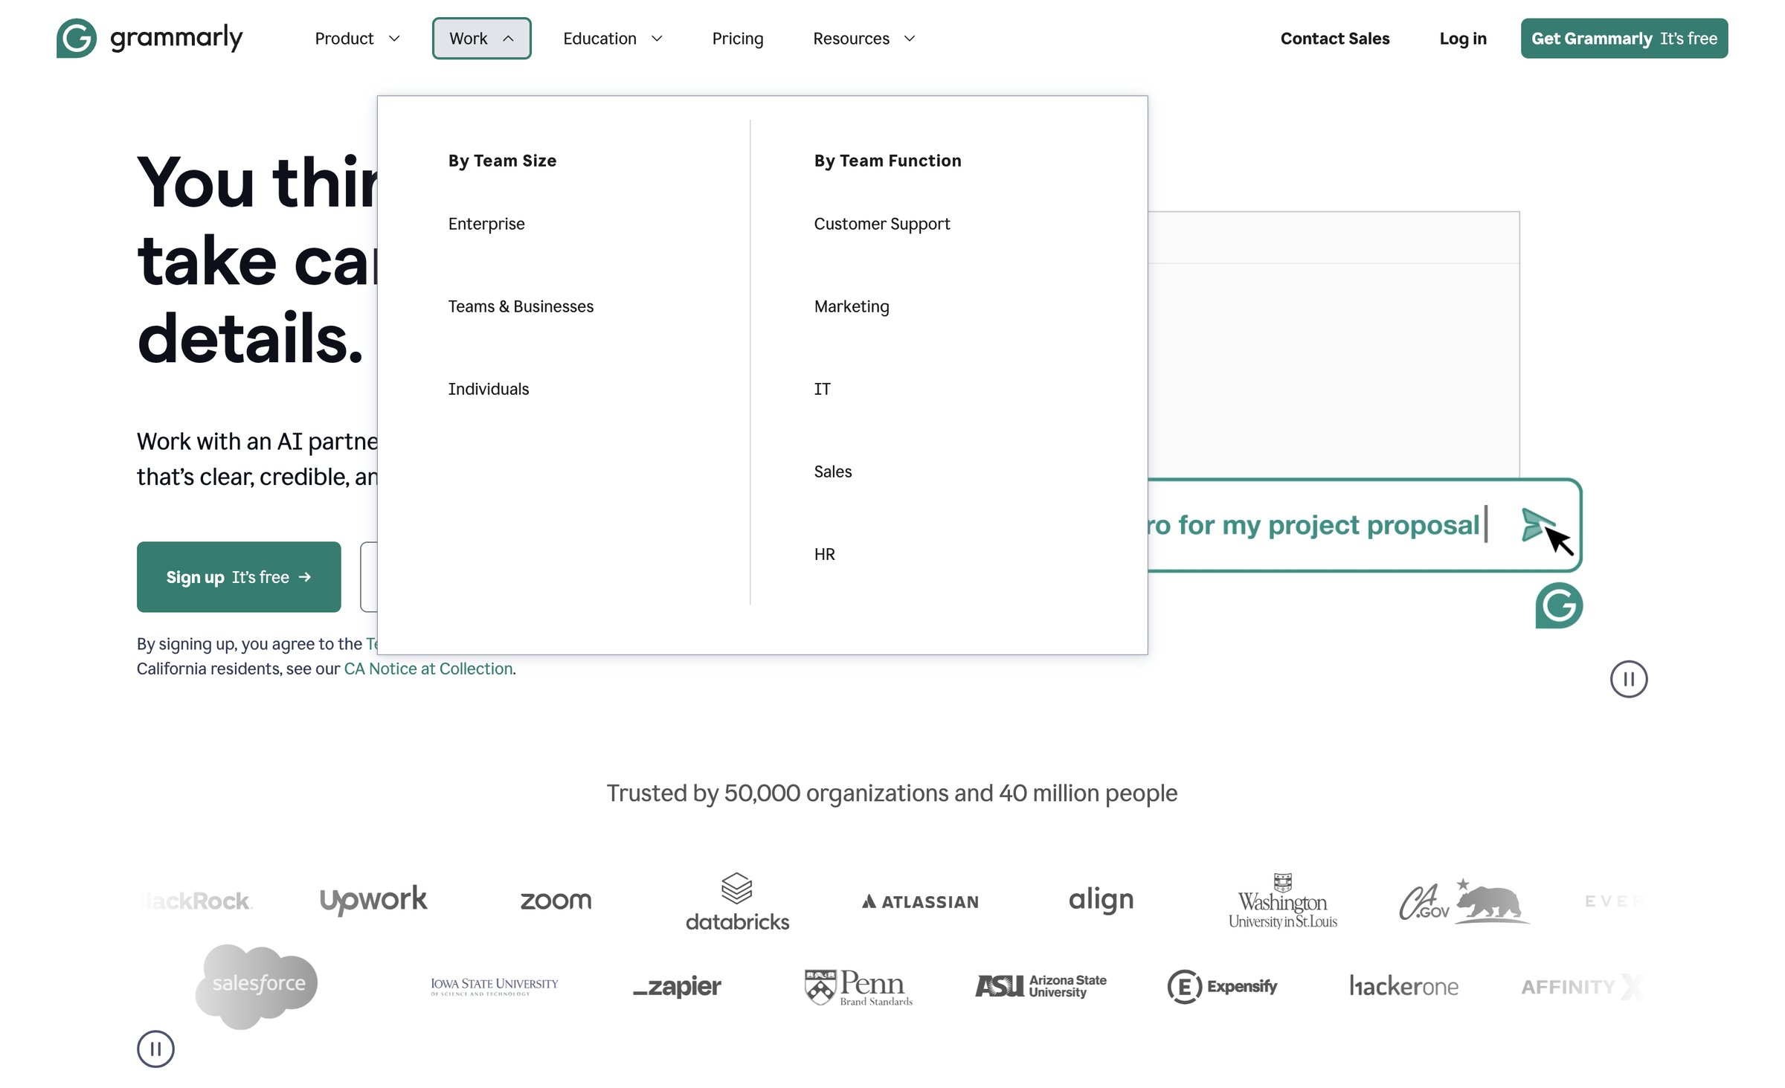Open HR team function
Viewport: 1785px width, 1088px height.
click(824, 554)
